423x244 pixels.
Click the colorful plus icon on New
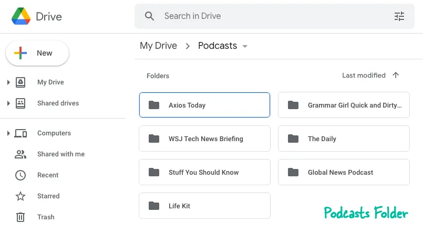point(20,53)
